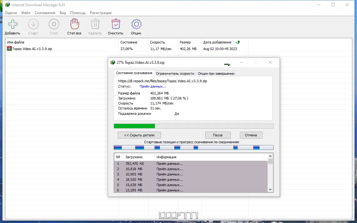Image resolution: width=357 pixels, height=223 pixels.
Task: Click the 402,26 МБ size cell
Action: click(x=188, y=49)
